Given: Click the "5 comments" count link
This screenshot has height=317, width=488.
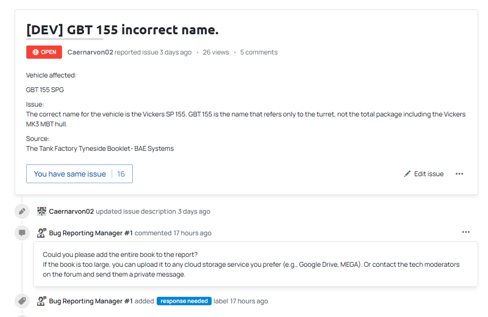Looking at the screenshot, I should [x=259, y=52].
